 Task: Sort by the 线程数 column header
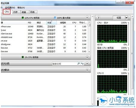[x=63, y=23]
